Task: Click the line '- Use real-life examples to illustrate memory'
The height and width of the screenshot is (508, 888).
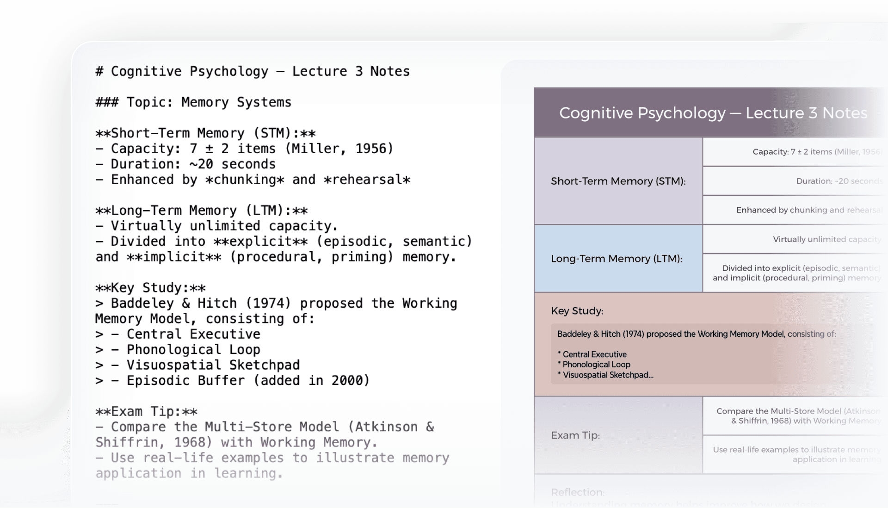Action: coord(272,458)
